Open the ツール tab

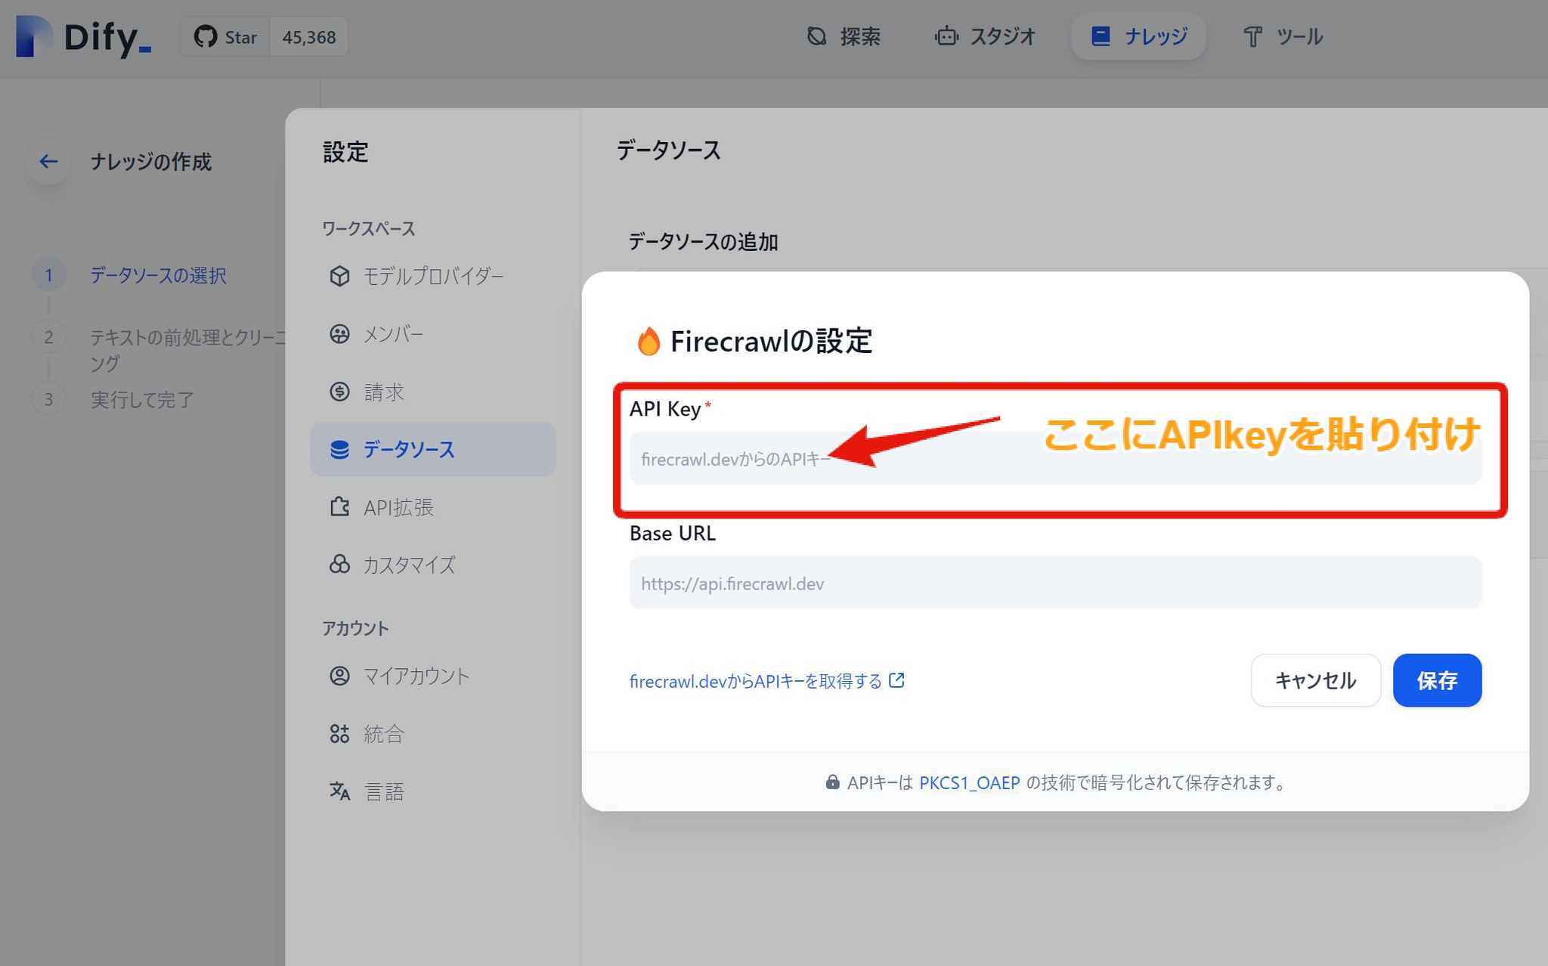(x=1283, y=36)
